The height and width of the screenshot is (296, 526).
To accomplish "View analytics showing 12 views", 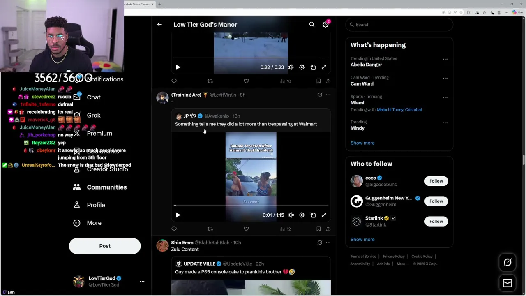I will point(286,229).
